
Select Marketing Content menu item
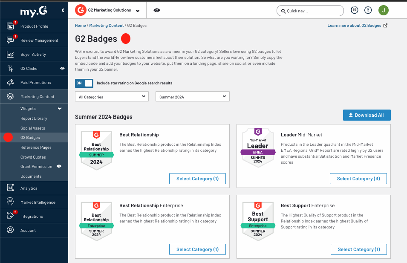34,96
